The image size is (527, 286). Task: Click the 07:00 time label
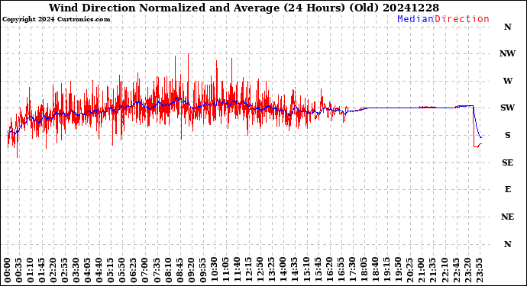click(145, 270)
